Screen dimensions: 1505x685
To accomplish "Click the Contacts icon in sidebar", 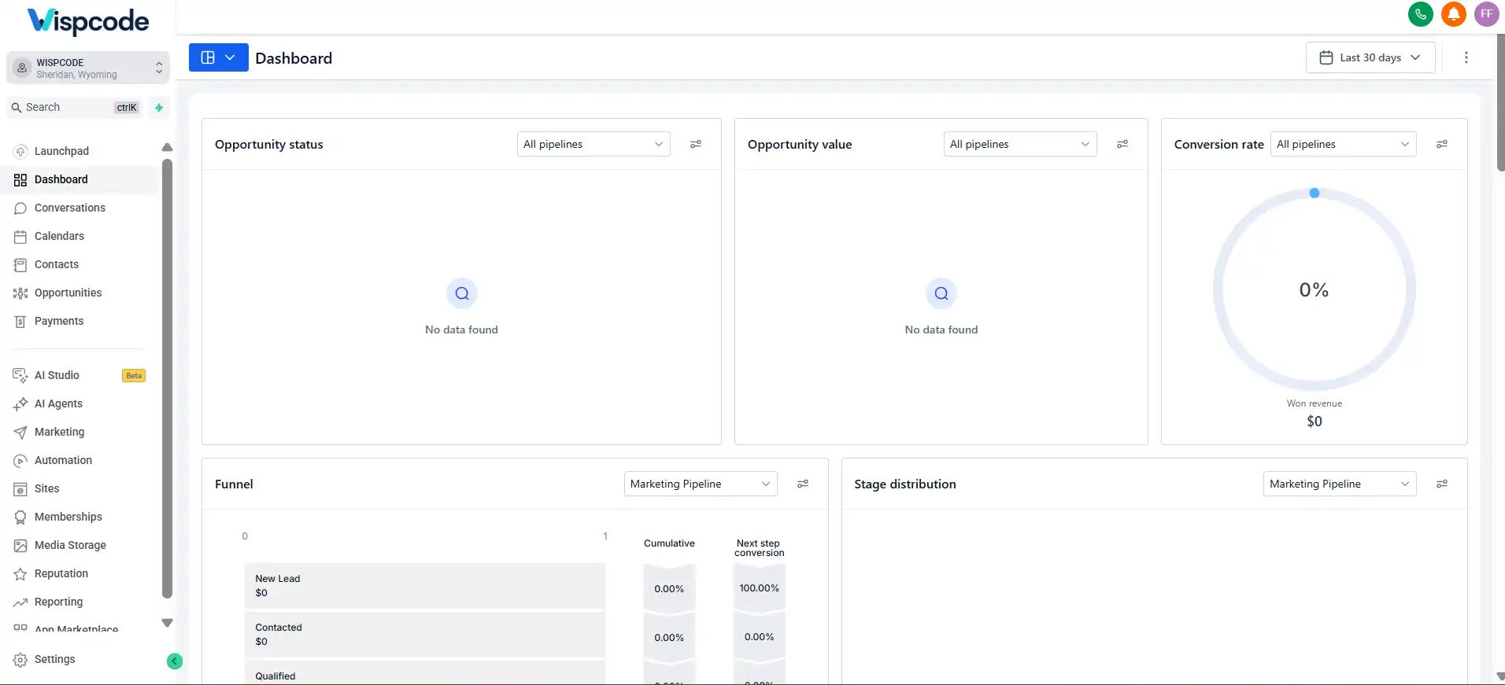I will click(x=20, y=264).
